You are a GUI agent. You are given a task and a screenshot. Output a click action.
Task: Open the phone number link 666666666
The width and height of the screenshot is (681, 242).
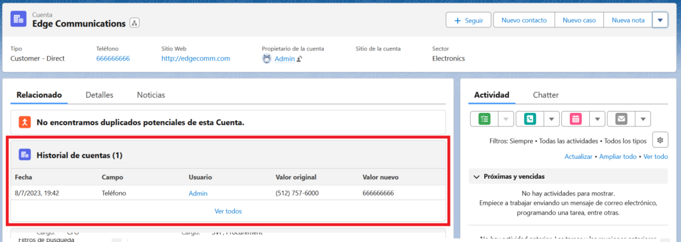pyautogui.click(x=113, y=59)
